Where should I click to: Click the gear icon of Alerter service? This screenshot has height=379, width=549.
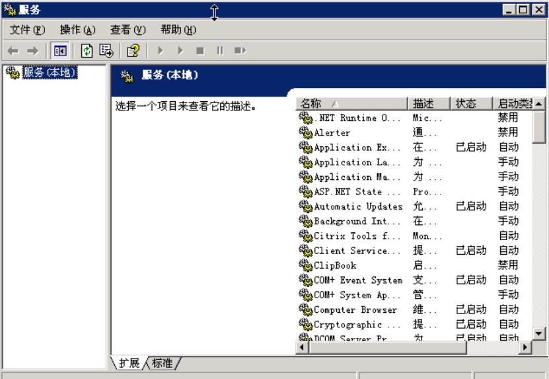[305, 132]
